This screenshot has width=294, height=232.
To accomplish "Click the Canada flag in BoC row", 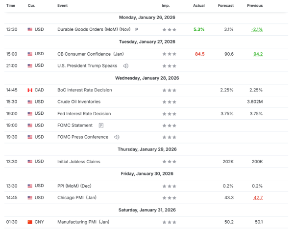I will pos(30,90).
